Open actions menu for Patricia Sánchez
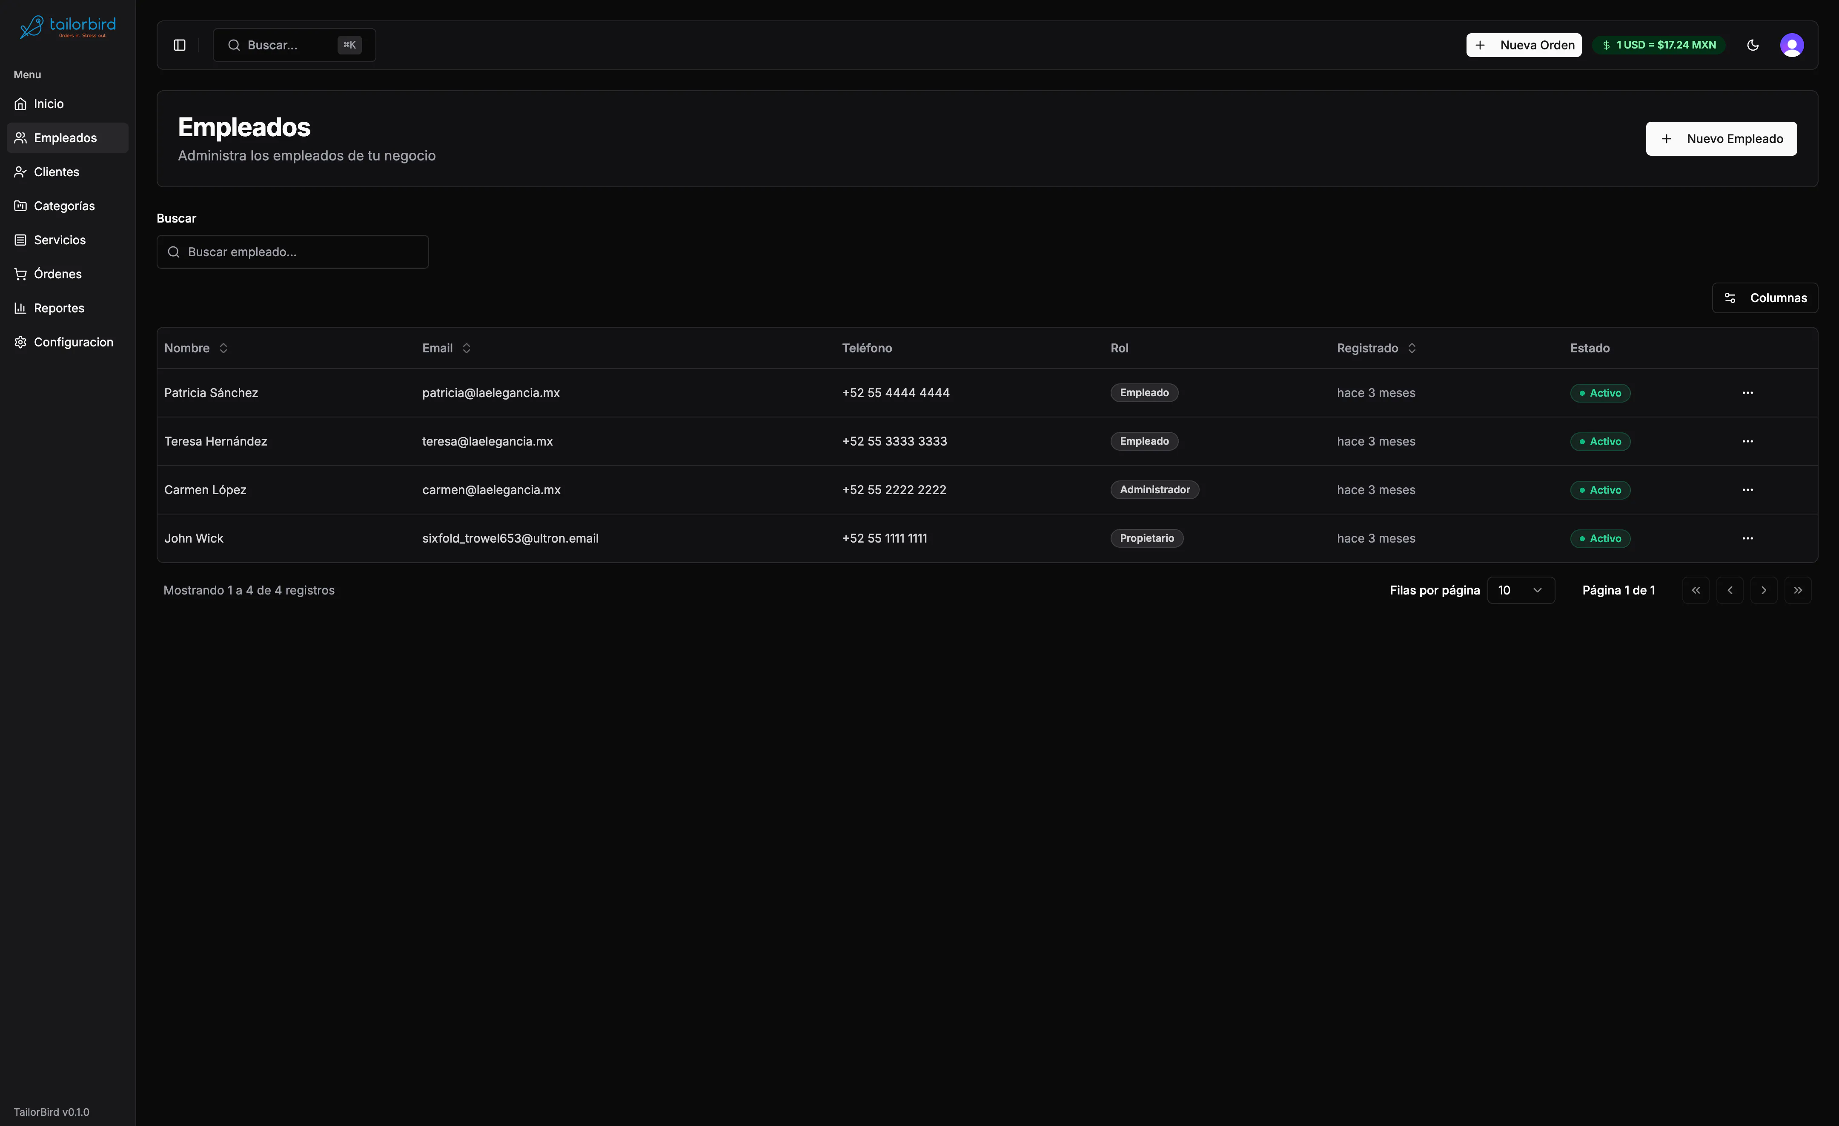Image resolution: width=1839 pixels, height=1126 pixels. (1747, 392)
